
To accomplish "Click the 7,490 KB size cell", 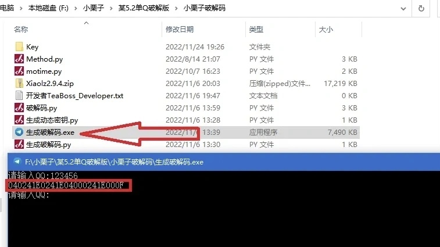I will [x=342, y=132].
